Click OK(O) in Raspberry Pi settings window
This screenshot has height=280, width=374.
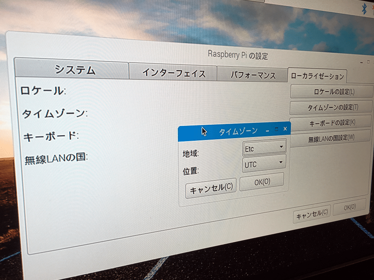(350, 207)
